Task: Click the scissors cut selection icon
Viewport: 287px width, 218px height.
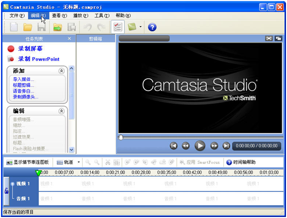Action: (108, 162)
